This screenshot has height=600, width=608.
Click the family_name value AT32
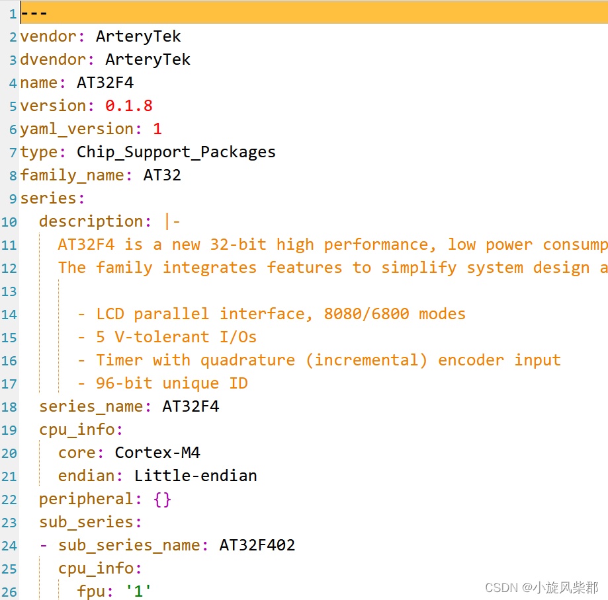[162, 175]
